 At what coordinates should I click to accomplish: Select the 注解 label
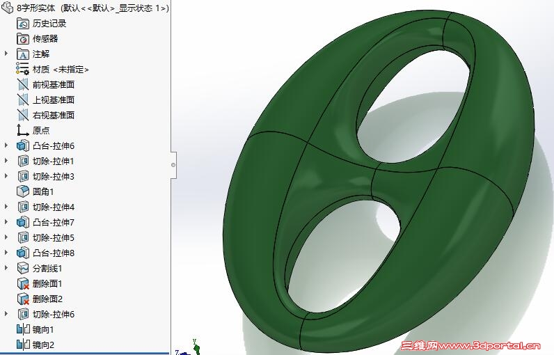pos(41,54)
